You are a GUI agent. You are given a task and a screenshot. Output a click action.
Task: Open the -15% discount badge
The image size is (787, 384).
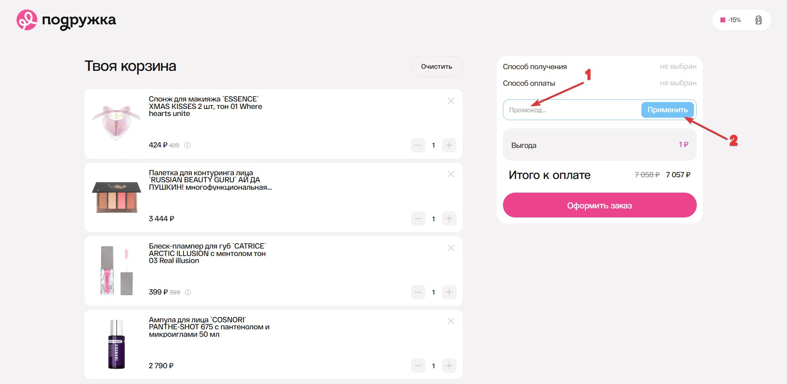coord(731,20)
